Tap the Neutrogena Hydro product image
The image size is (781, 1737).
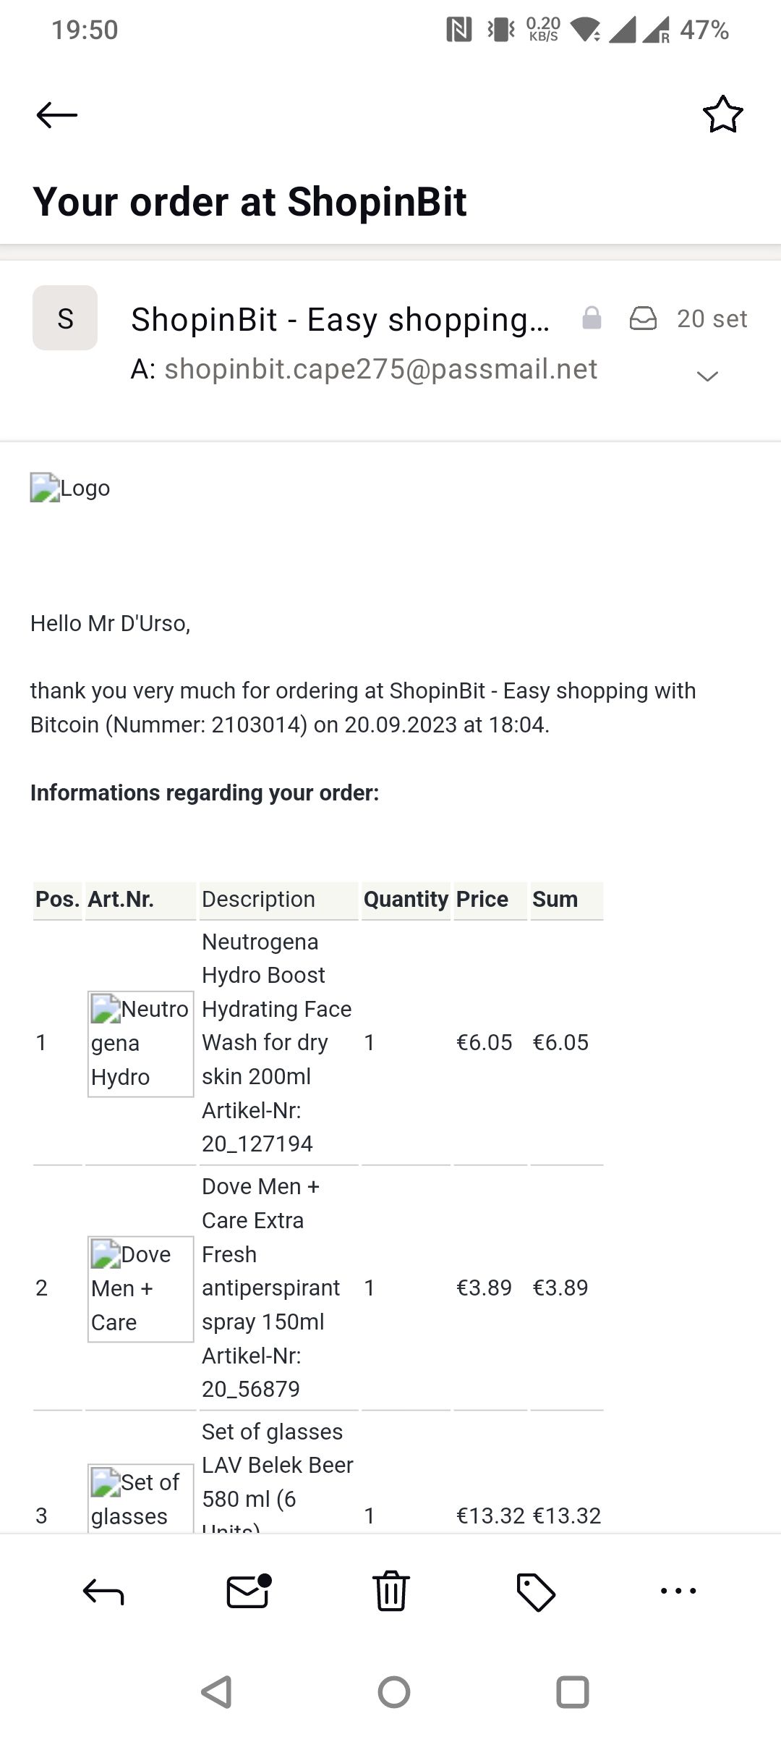[x=140, y=1043]
